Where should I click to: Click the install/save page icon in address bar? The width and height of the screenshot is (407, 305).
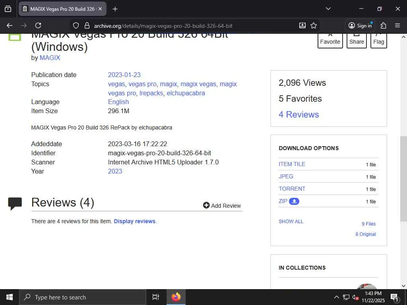302,25
